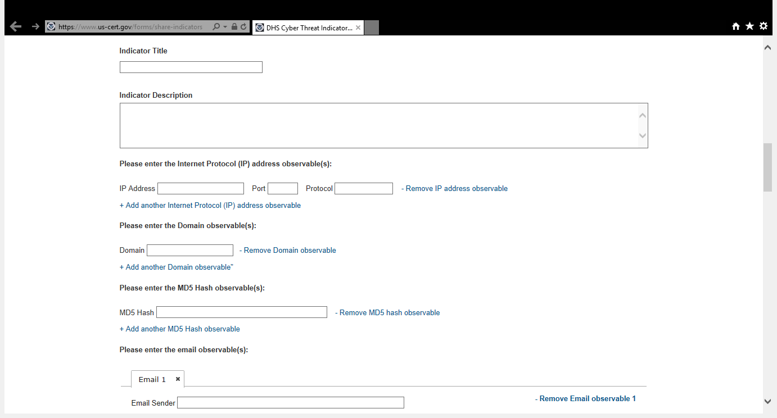Refresh the page using the reload icon
Viewport: 777px width, 418px height.
click(243, 26)
